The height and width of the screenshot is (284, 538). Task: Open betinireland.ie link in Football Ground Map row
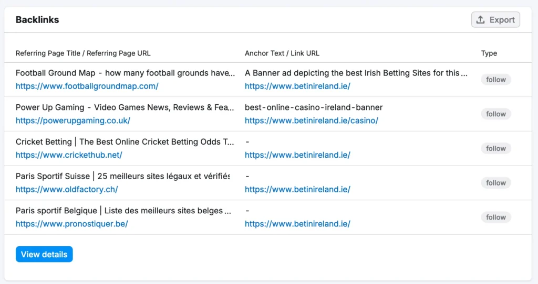297,86
